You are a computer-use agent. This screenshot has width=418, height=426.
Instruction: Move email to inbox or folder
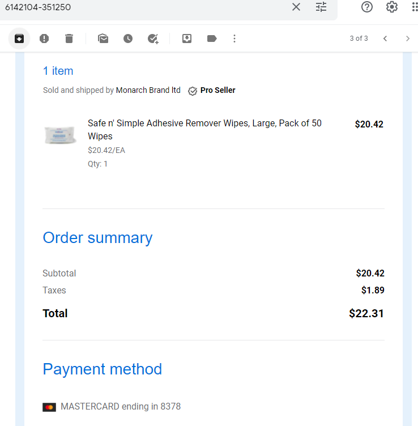coord(187,39)
